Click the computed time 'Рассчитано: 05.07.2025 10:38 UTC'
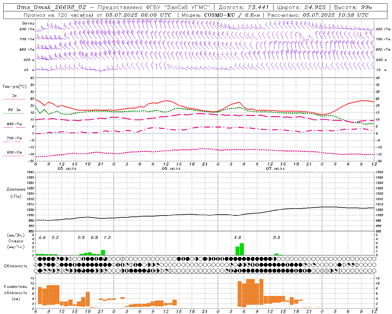 pyautogui.click(x=318, y=15)
